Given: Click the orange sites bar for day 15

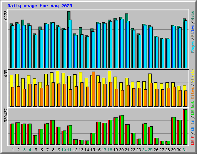Looking at the screenshot, I should click(93, 89).
